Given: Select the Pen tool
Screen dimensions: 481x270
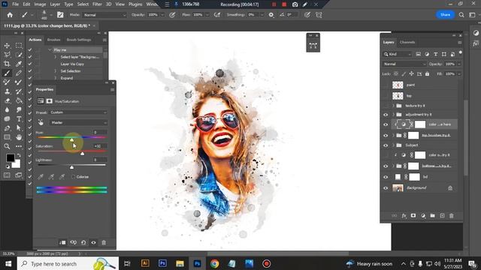Looking at the screenshot, I should pyautogui.click(x=7, y=128).
